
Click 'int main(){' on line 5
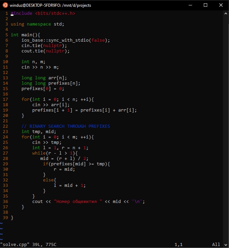tap(25, 35)
